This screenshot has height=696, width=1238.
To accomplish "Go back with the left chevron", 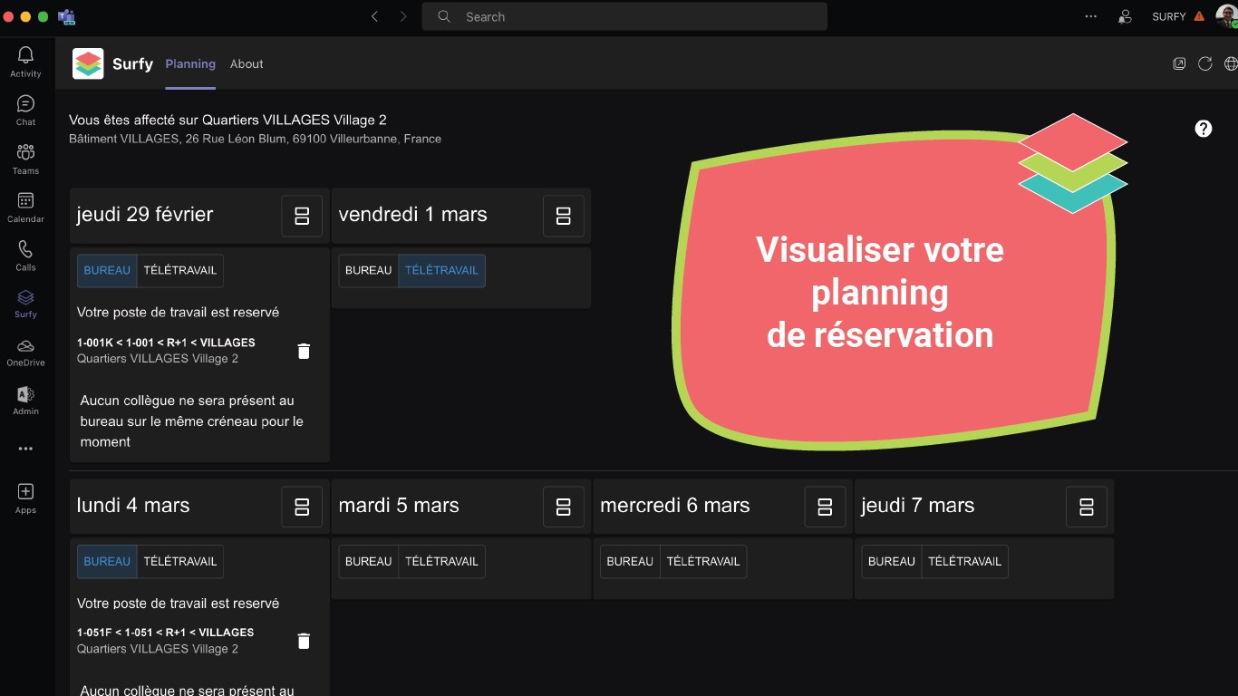I will click(x=374, y=16).
